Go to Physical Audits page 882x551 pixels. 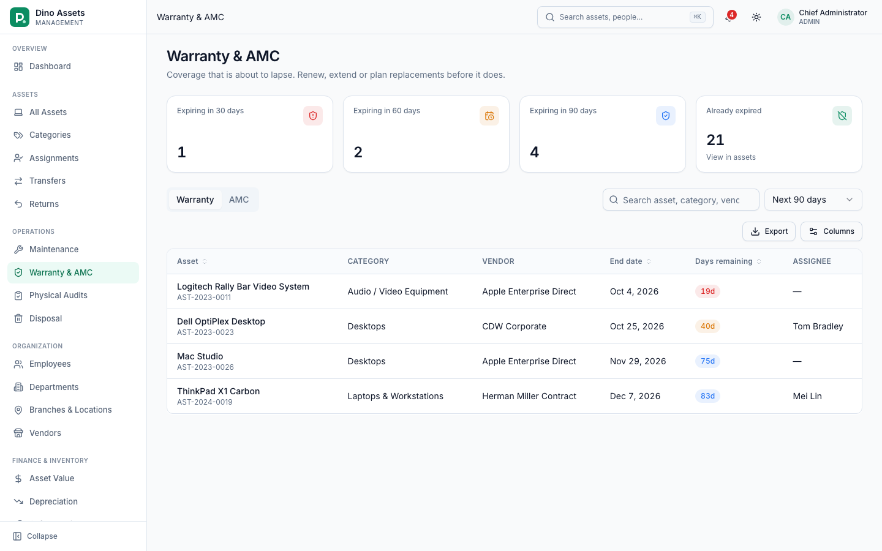coord(73,296)
